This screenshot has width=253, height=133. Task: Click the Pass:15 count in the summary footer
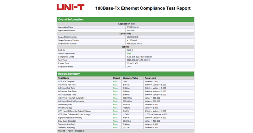(x=62, y=130)
